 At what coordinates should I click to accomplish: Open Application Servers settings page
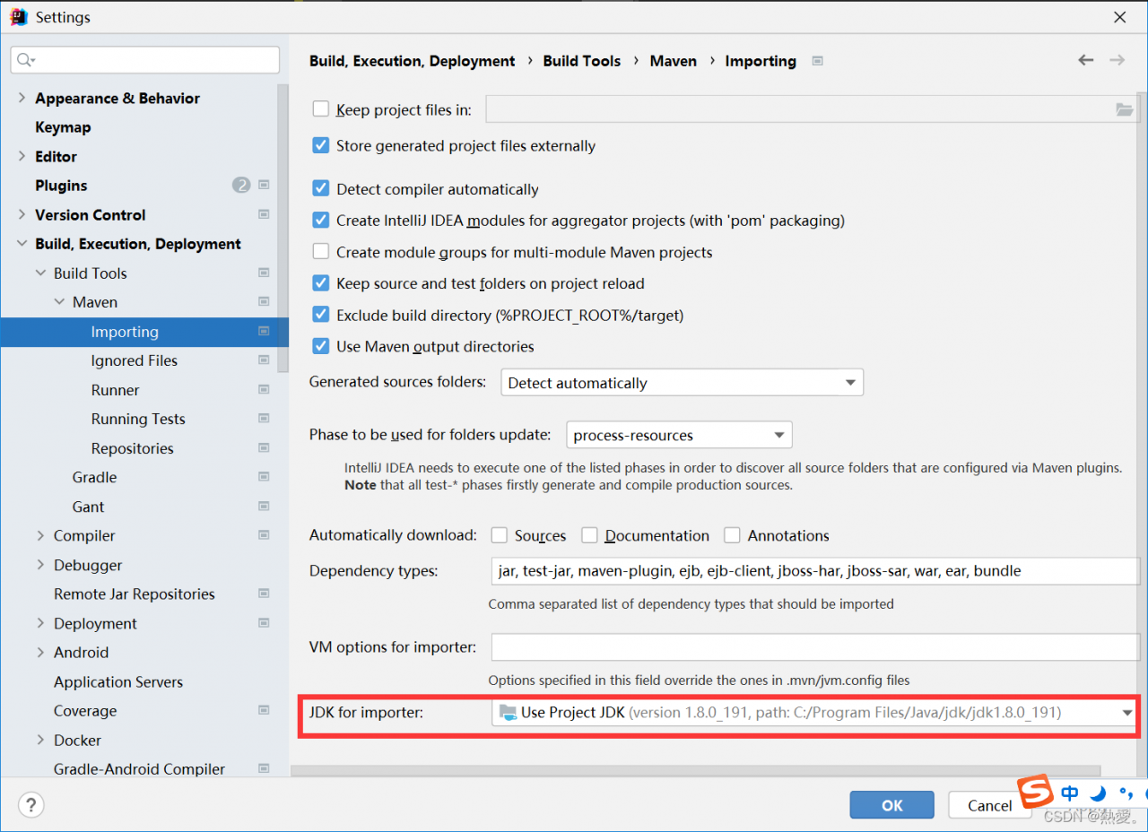[x=118, y=682]
